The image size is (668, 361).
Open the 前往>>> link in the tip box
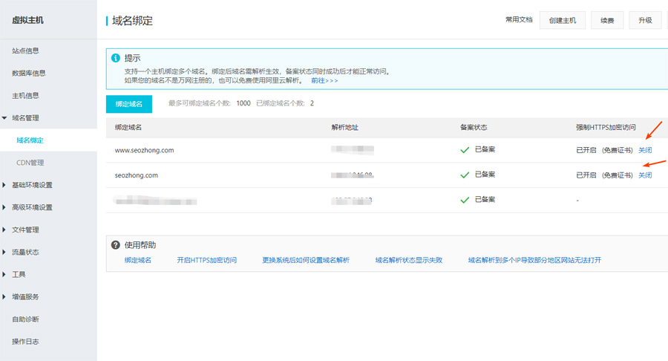(x=324, y=80)
